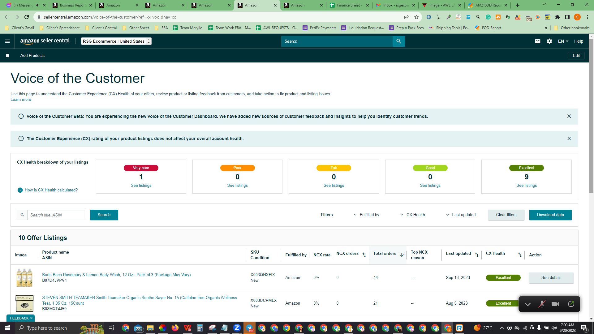Open File Explorer from the taskbar
The image size is (594, 334).
click(150, 328)
